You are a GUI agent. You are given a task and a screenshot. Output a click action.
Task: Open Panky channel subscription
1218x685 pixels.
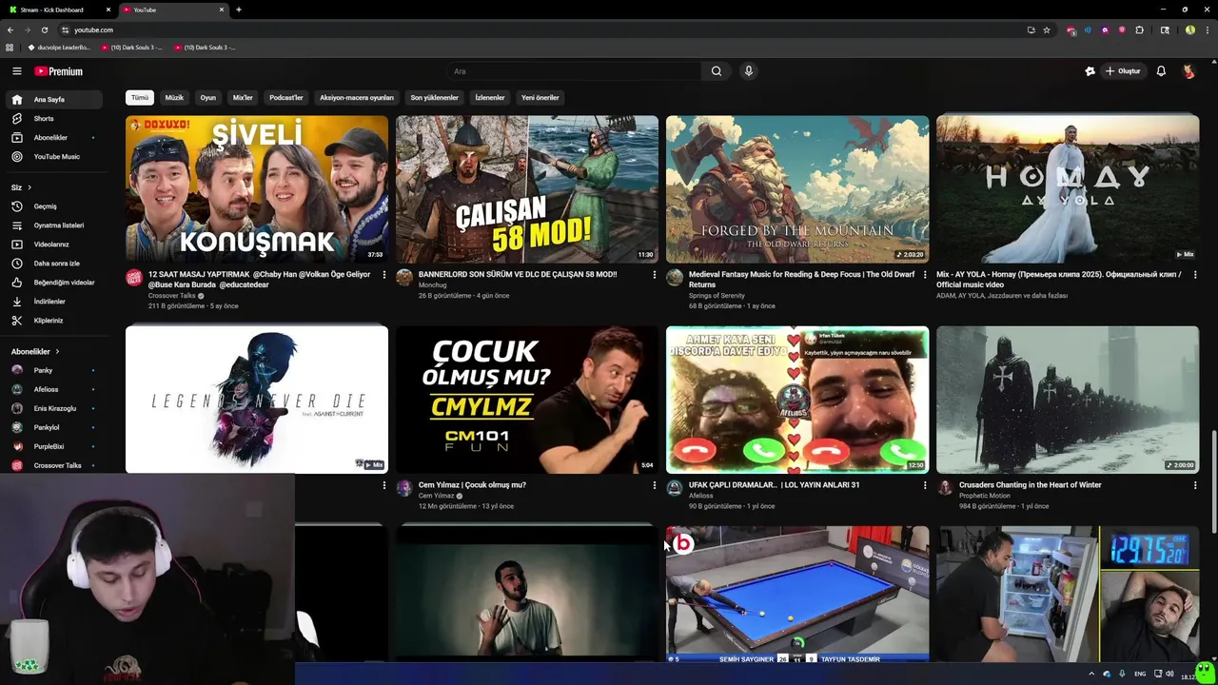pos(56,370)
